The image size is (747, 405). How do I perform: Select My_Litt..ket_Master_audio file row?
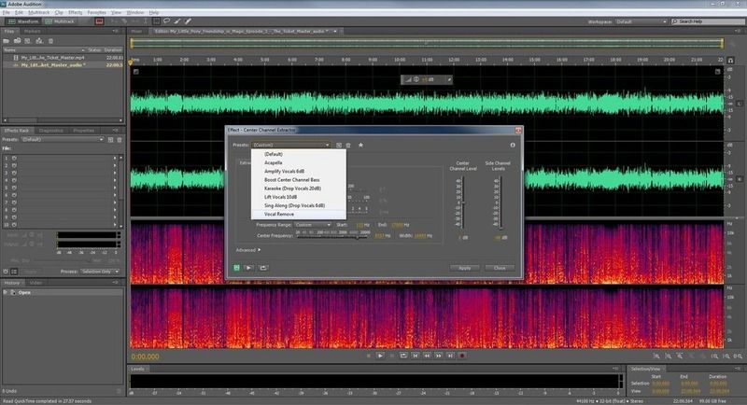tap(63, 64)
